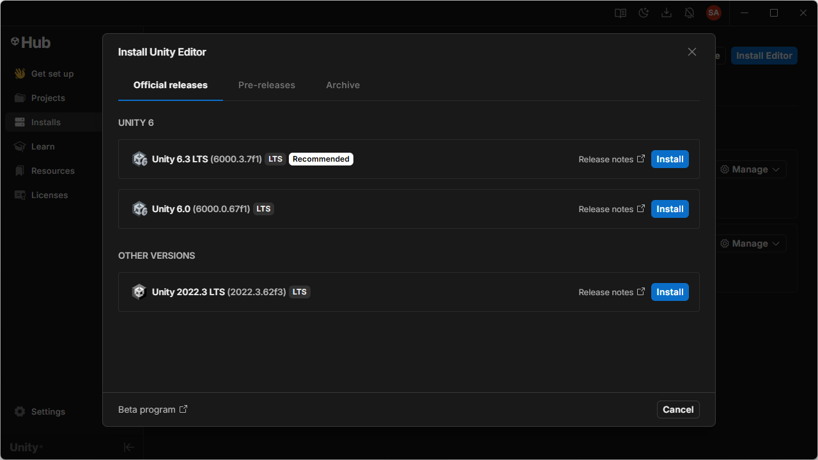Open Settings gear in the sidebar
This screenshot has height=460, width=818.
pyautogui.click(x=20, y=411)
